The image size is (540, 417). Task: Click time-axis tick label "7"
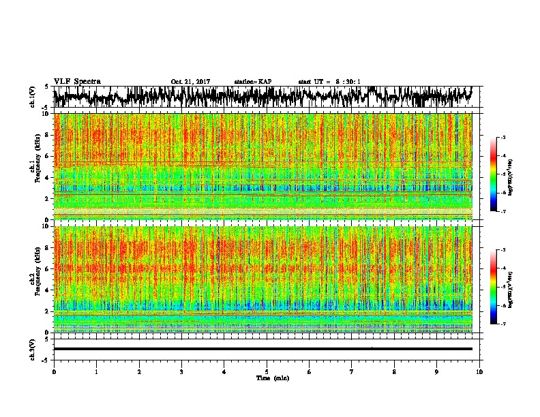click(x=352, y=372)
